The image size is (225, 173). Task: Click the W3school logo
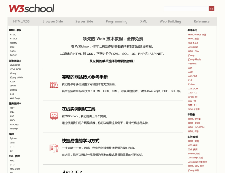click(x=32, y=9)
